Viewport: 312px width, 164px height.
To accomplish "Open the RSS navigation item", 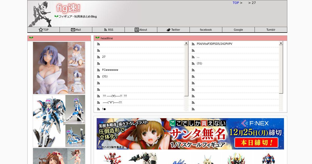I will pyautogui.click(x=108, y=30).
